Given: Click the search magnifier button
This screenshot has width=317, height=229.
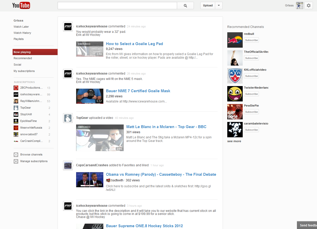Looking at the screenshot, I should [x=185, y=6].
